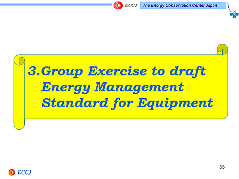Click the red ECCJ sun logo in header
The height and width of the screenshot is (179, 239).
(118, 5)
